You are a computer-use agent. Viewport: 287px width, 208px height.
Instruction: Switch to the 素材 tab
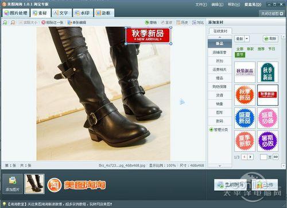(x=40, y=13)
